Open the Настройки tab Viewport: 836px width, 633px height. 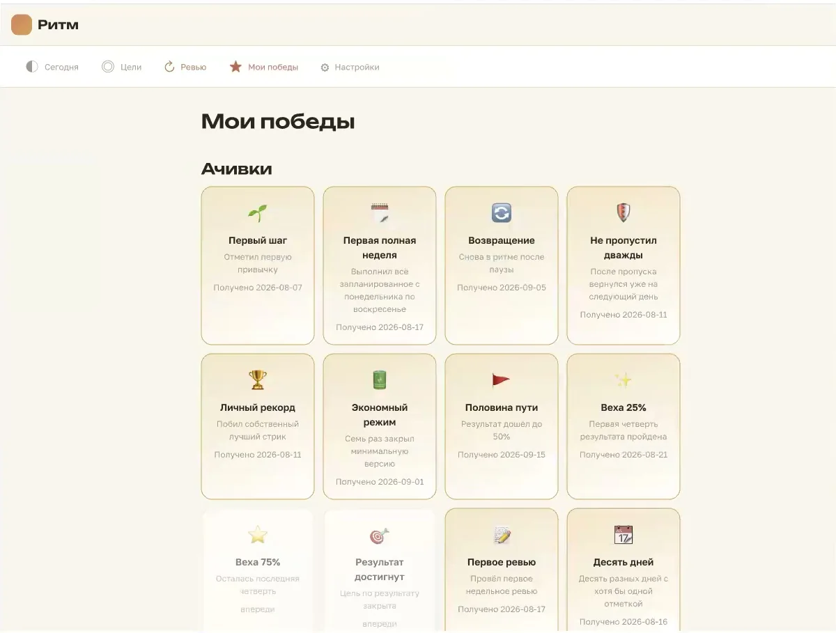(x=350, y=68)
